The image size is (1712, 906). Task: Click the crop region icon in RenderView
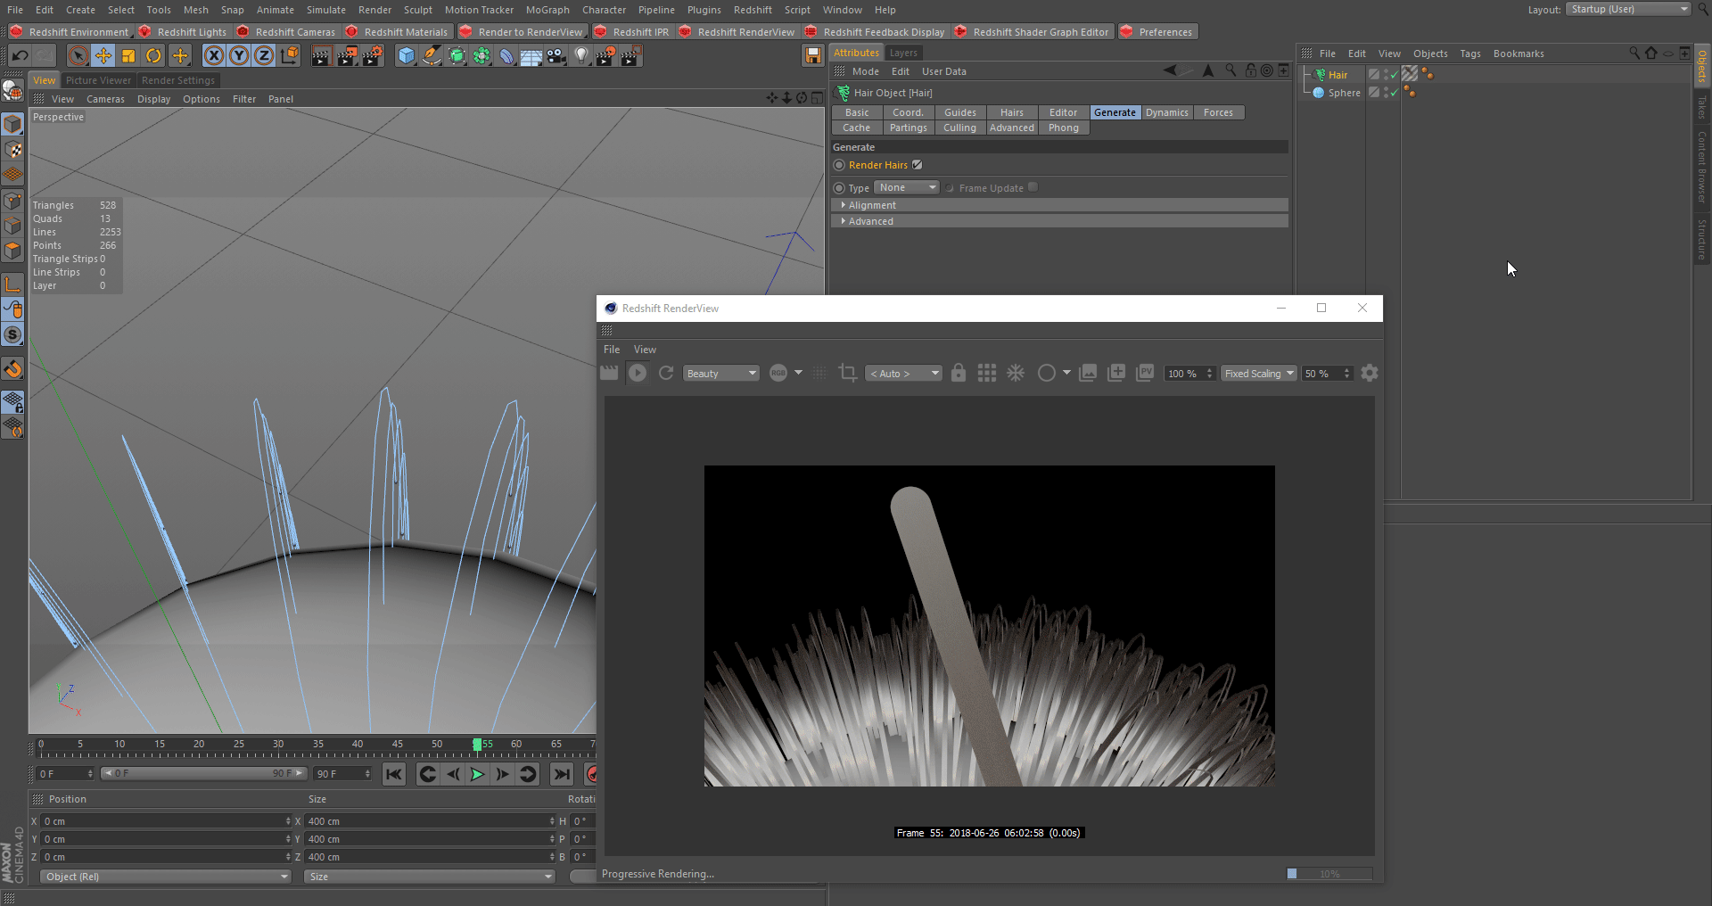(x=848, y=374)
